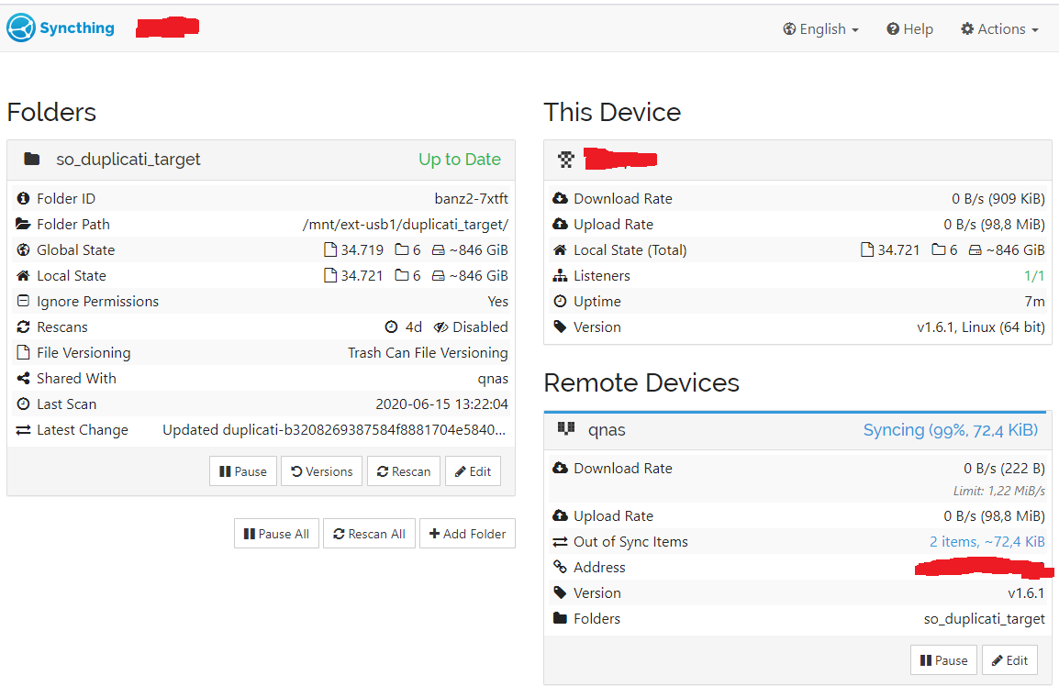
Task: Click the v1.6.1, Linux (64 bit) version text
Action: 981,326
